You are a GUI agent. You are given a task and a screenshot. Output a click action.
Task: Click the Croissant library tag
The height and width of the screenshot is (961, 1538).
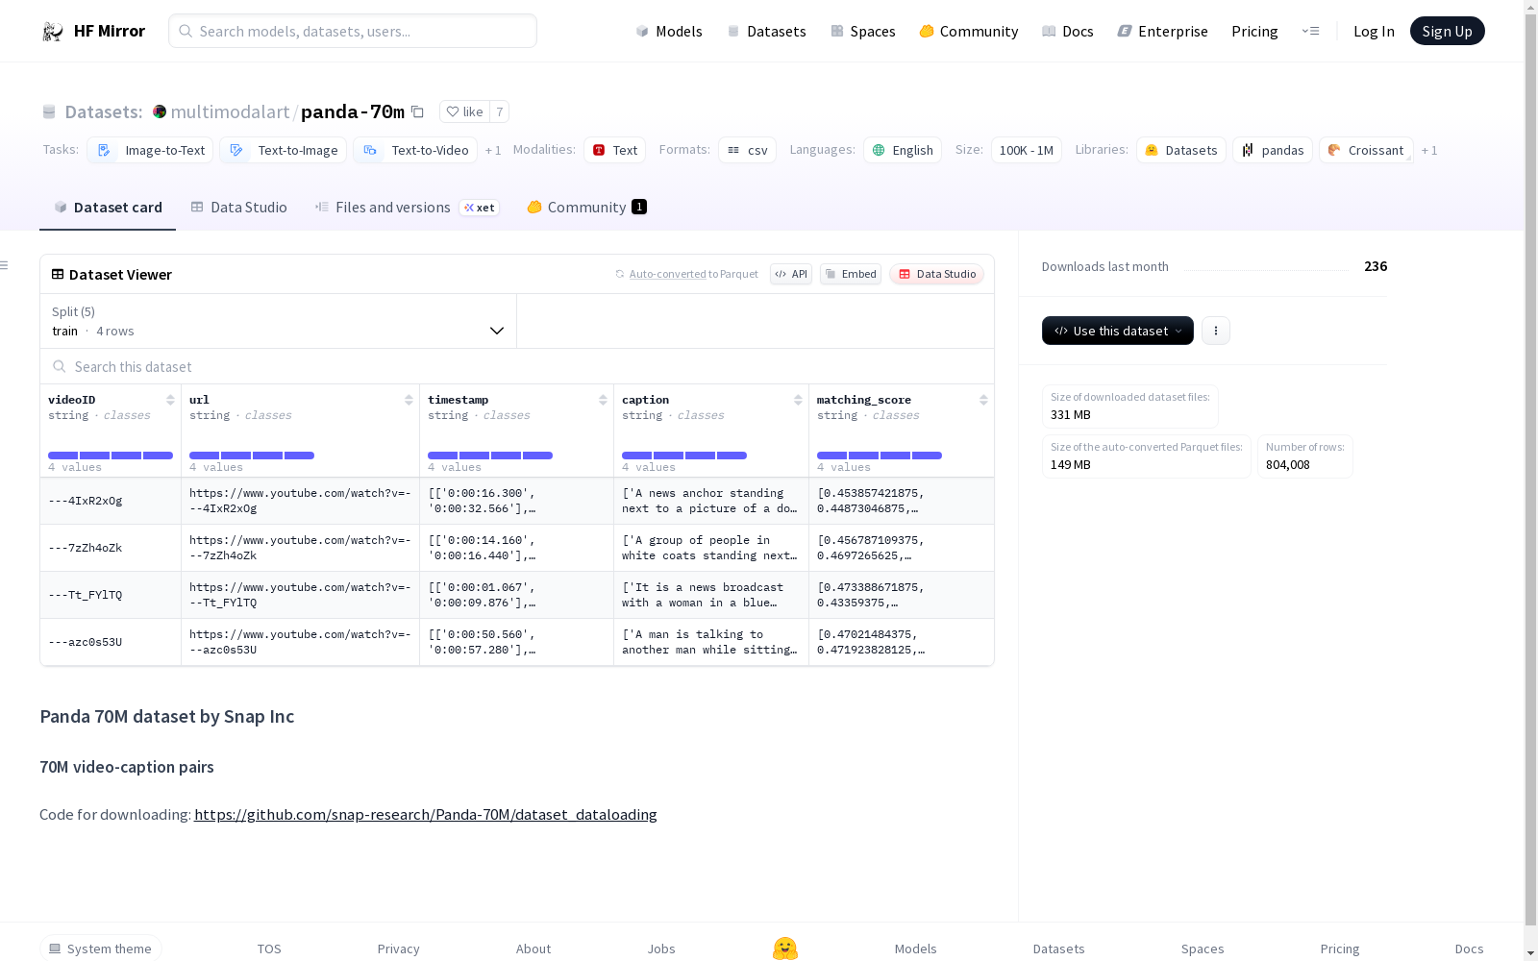[1366, 150]
